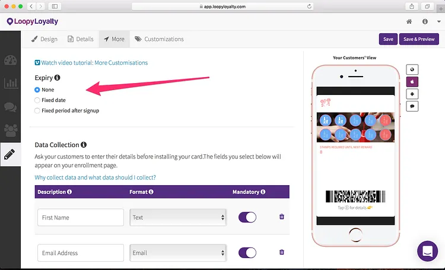The width and height of the screenshot is (445, 270).
Task: Select the pencil edit card sidebar icon
Action: point(9,155)
